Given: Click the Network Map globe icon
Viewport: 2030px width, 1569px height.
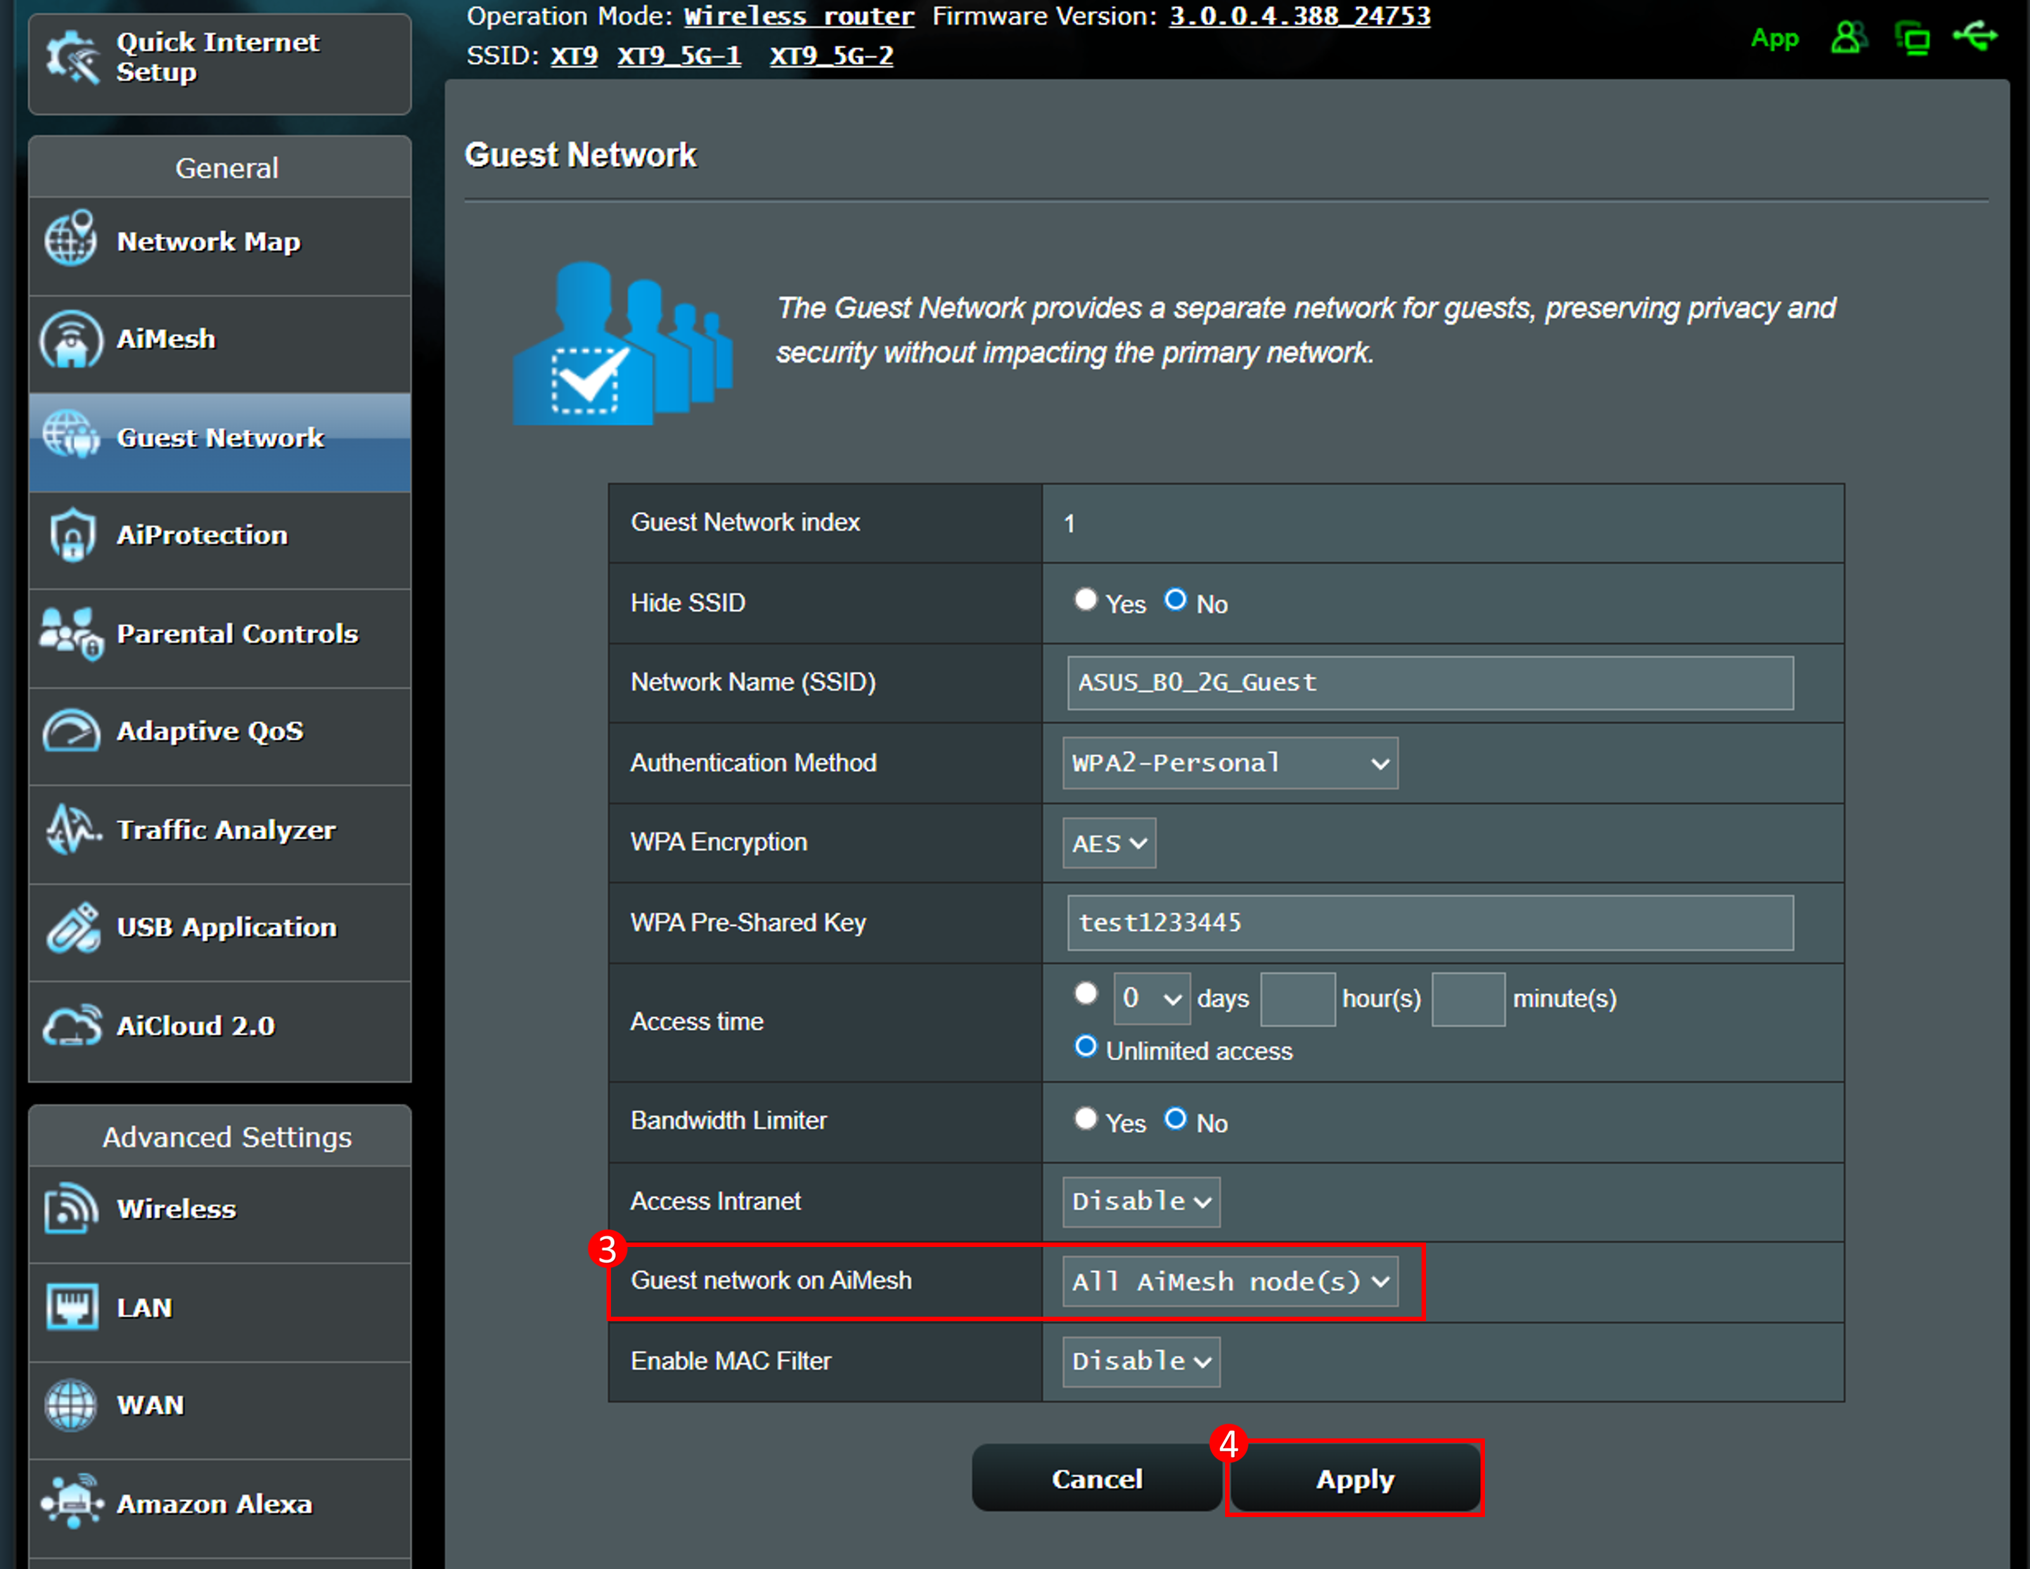Looking at the screenshot, I should 70,240.
